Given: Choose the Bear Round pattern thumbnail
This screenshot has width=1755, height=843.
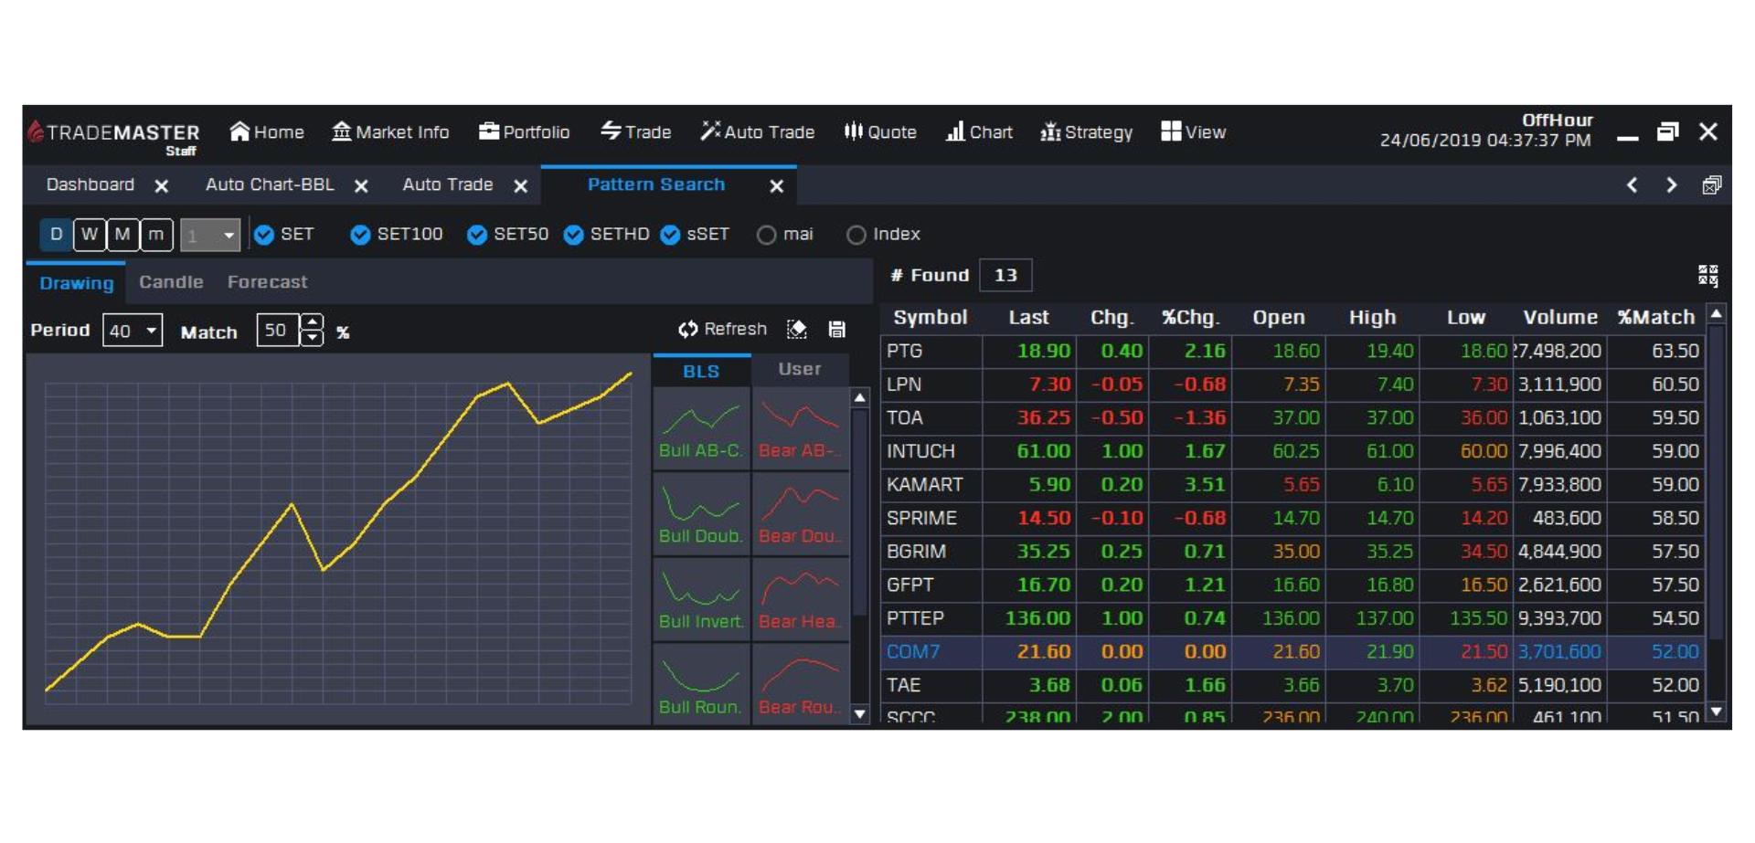Looking at the screenshot, I should (x=800, y=684).
